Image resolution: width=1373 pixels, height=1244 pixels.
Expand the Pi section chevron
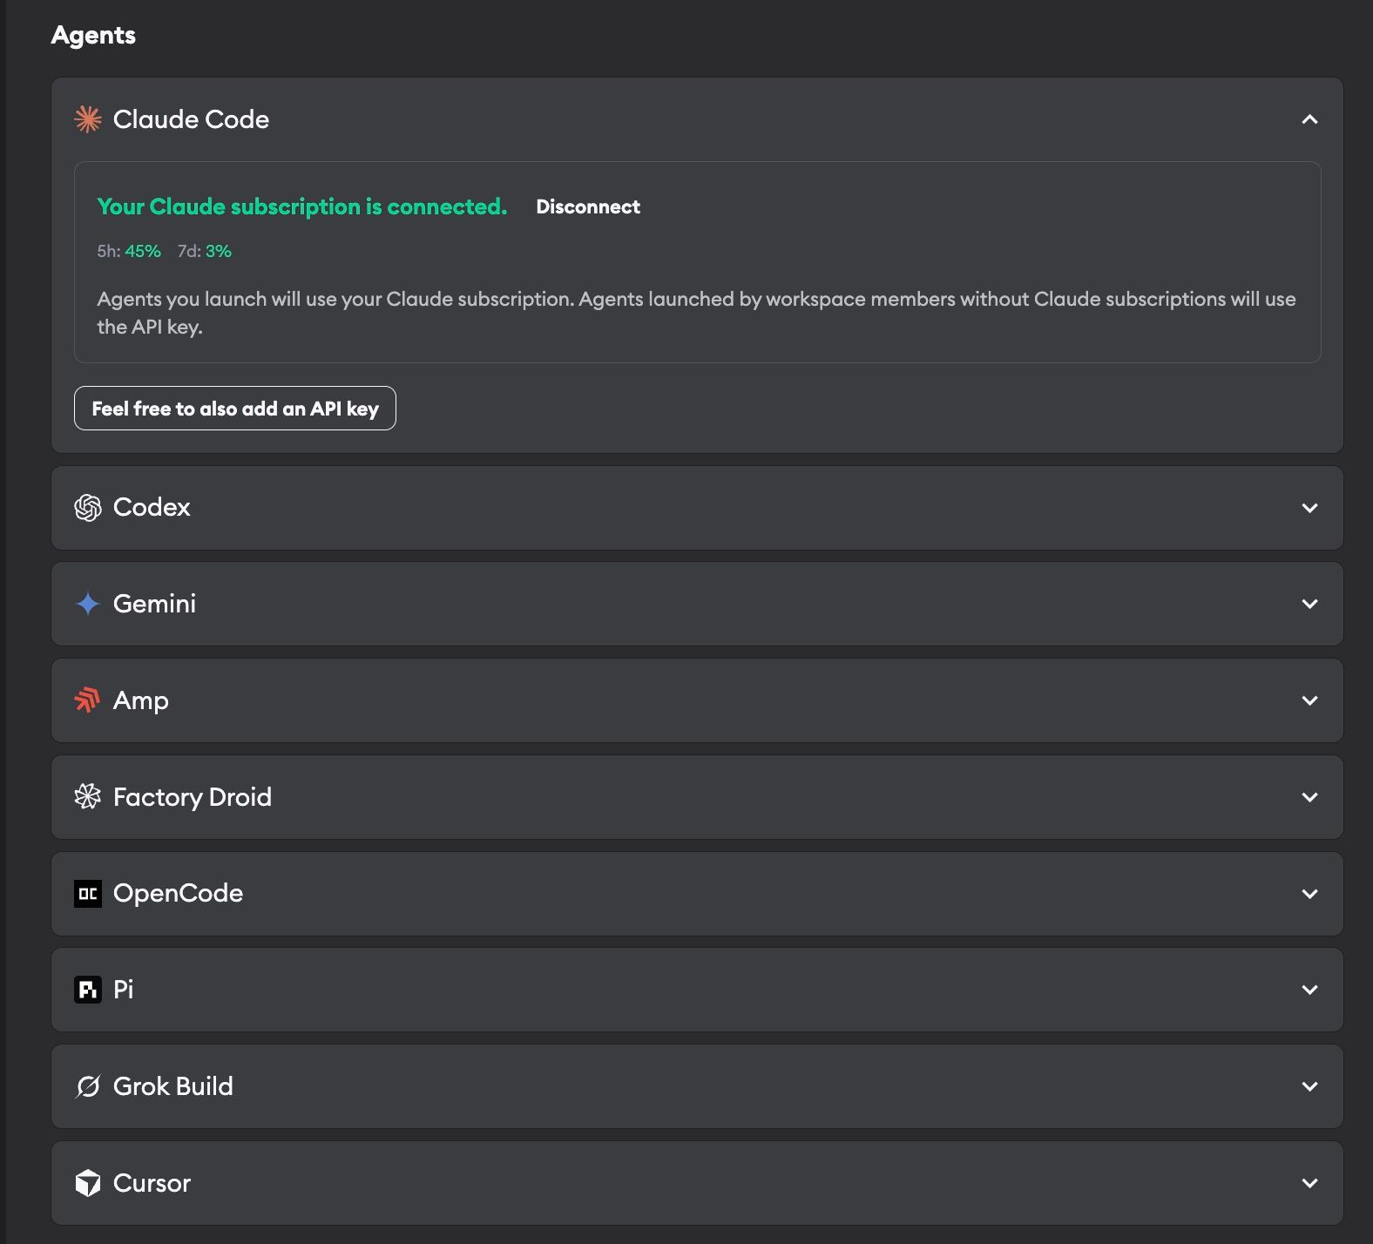point(1309,990)
